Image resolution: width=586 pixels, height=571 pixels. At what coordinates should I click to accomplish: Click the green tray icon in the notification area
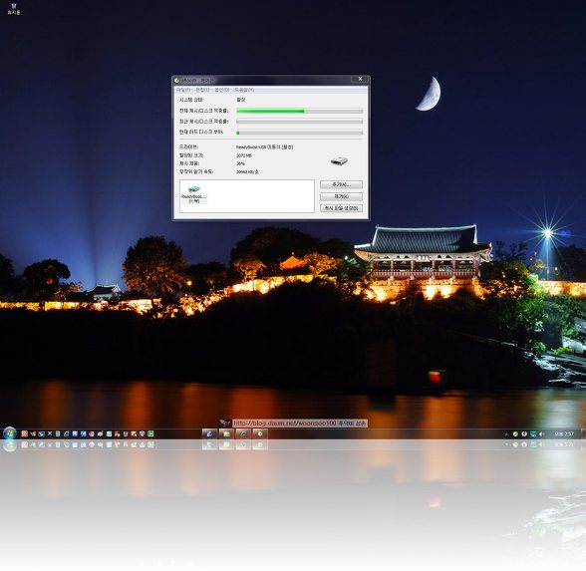click(515, 433)
